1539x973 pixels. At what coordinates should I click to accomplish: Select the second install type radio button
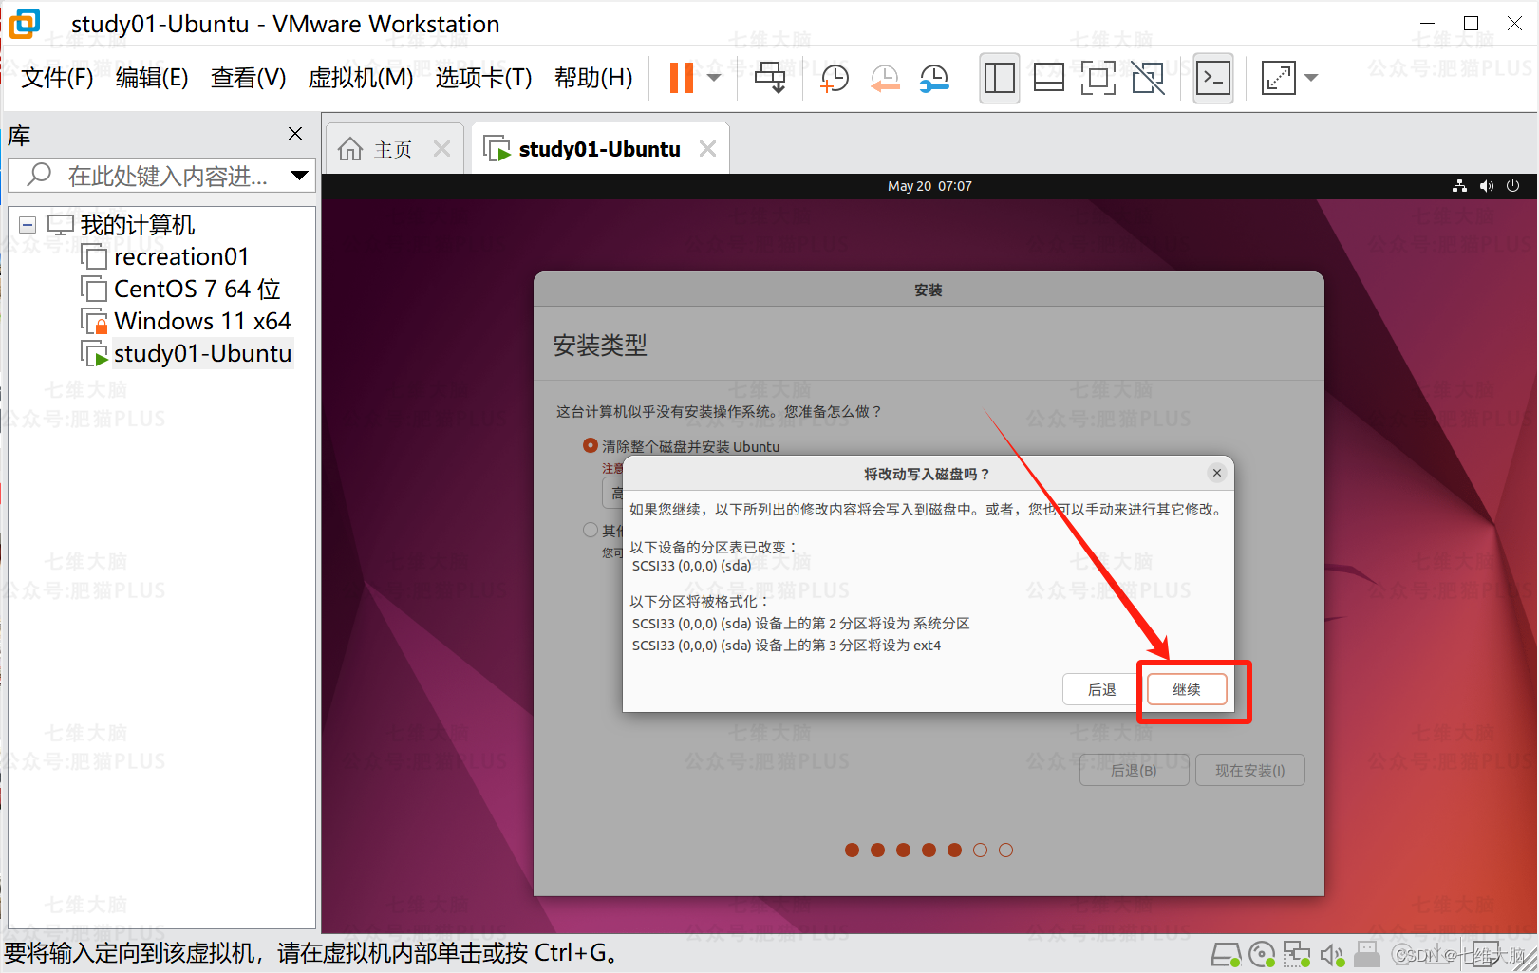[x=591, y=530]
